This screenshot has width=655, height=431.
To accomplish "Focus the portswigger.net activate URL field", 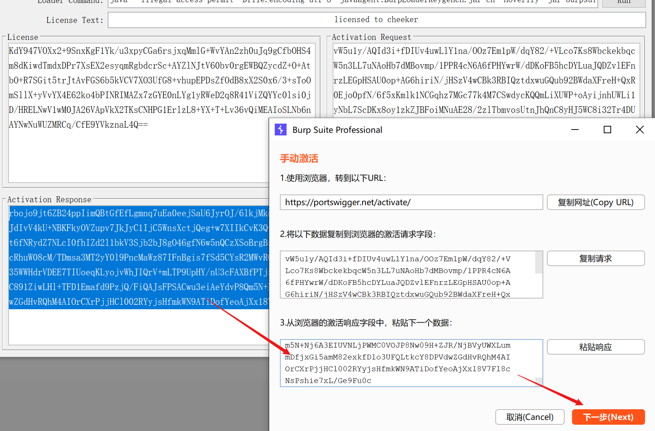I will [x=411, y=202].
